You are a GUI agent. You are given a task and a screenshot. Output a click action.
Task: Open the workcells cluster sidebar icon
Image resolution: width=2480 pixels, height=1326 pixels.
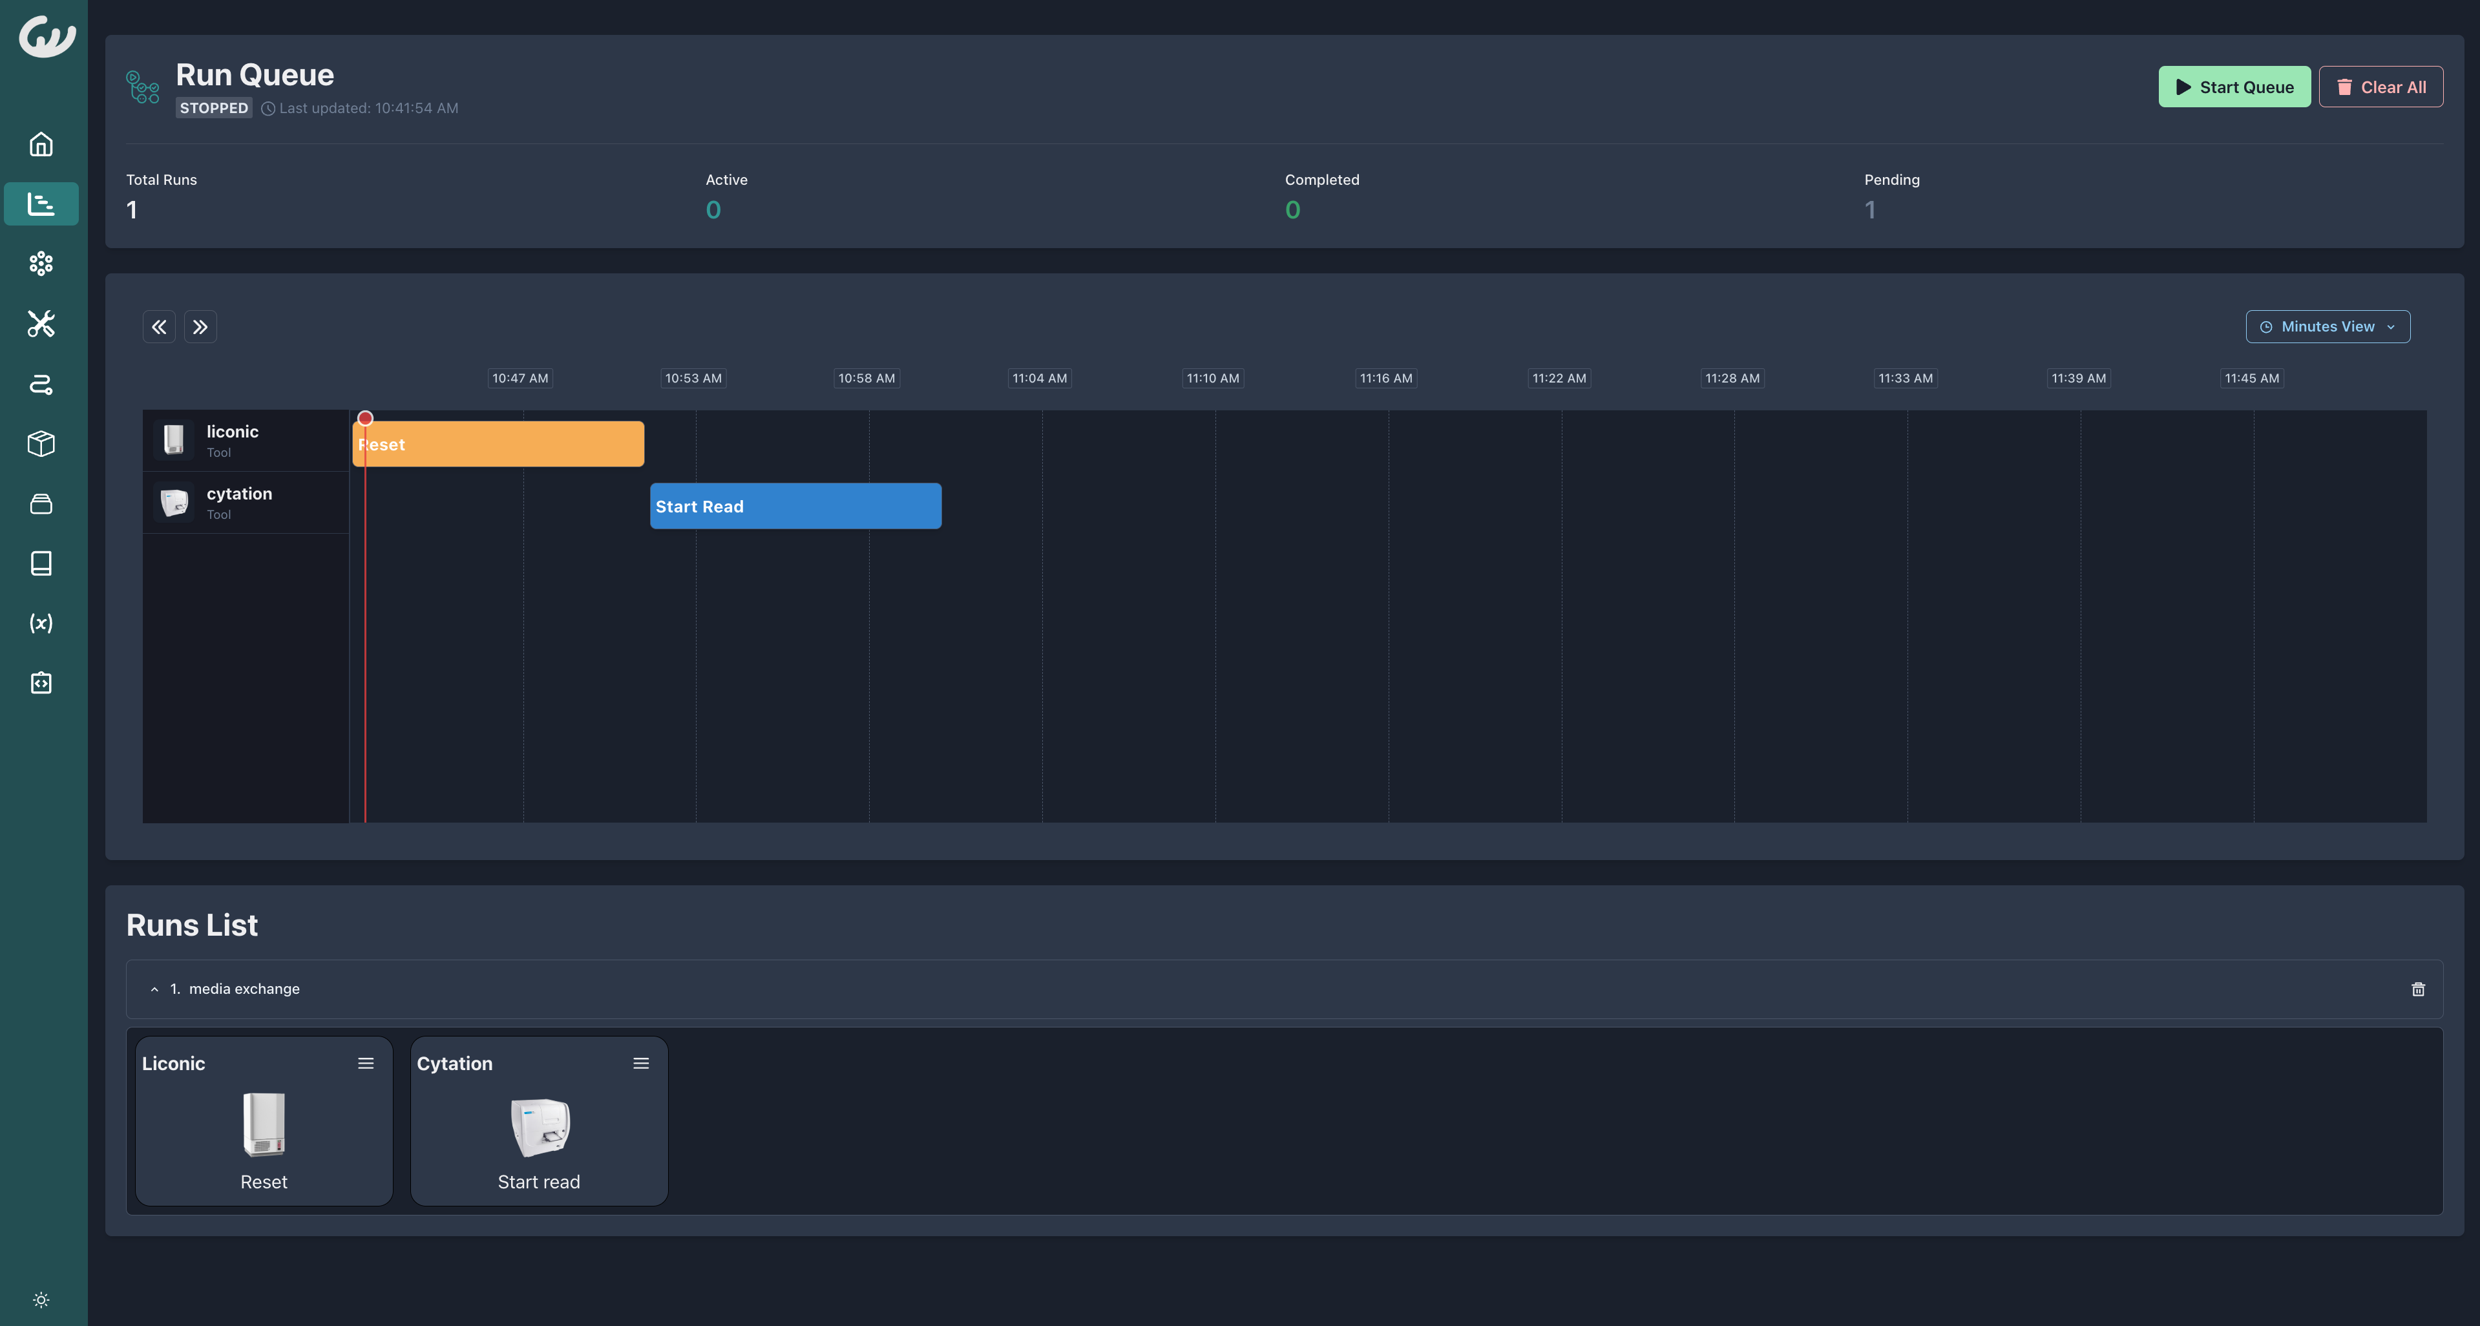tap(41, 264)
